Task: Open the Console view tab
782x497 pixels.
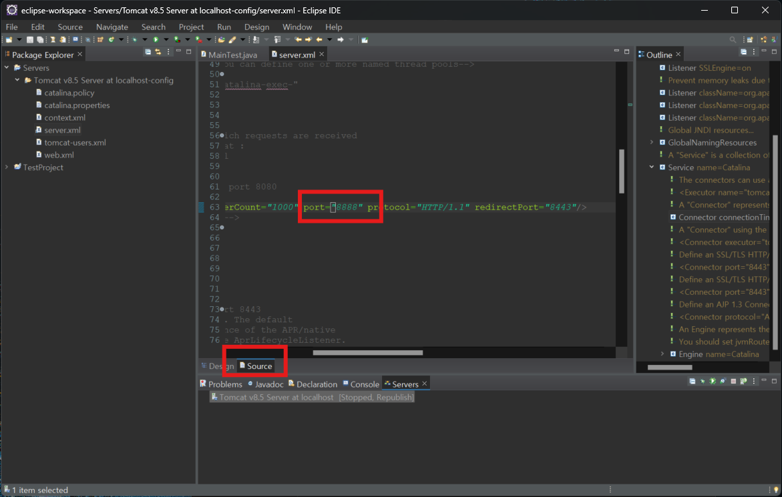Action: point(361,384)
